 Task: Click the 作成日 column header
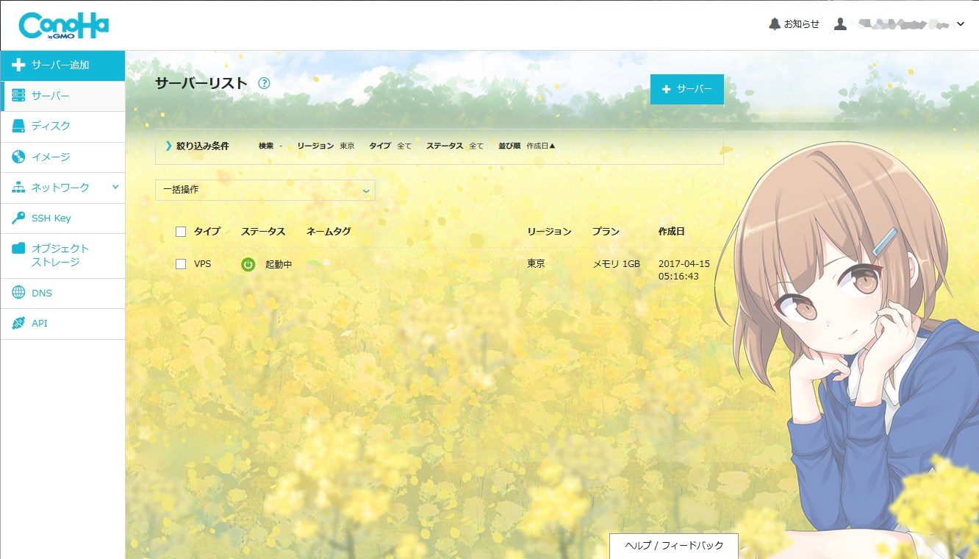pos(671,232)
